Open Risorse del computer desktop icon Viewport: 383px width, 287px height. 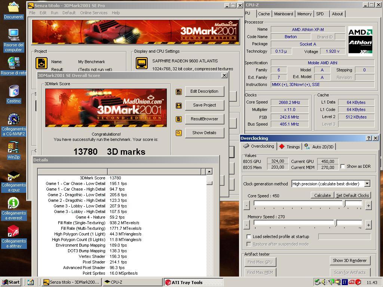point(13,35)
